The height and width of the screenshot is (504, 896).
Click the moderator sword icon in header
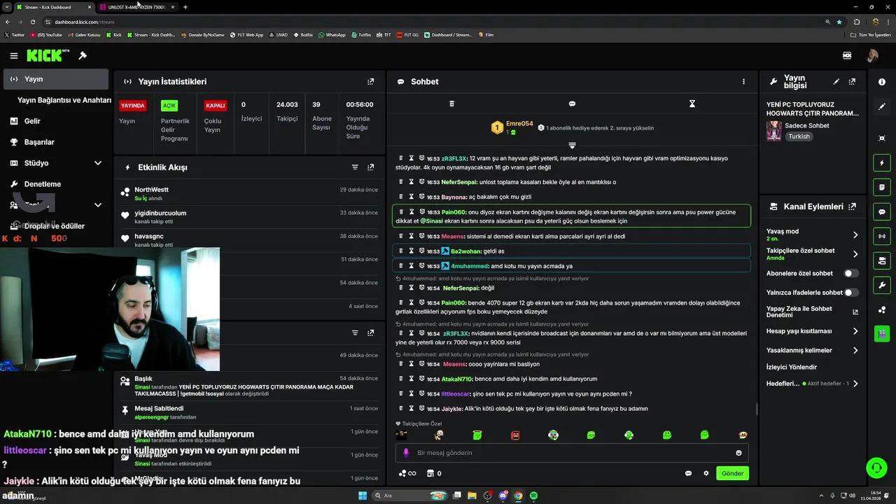(x=83, y=55)
